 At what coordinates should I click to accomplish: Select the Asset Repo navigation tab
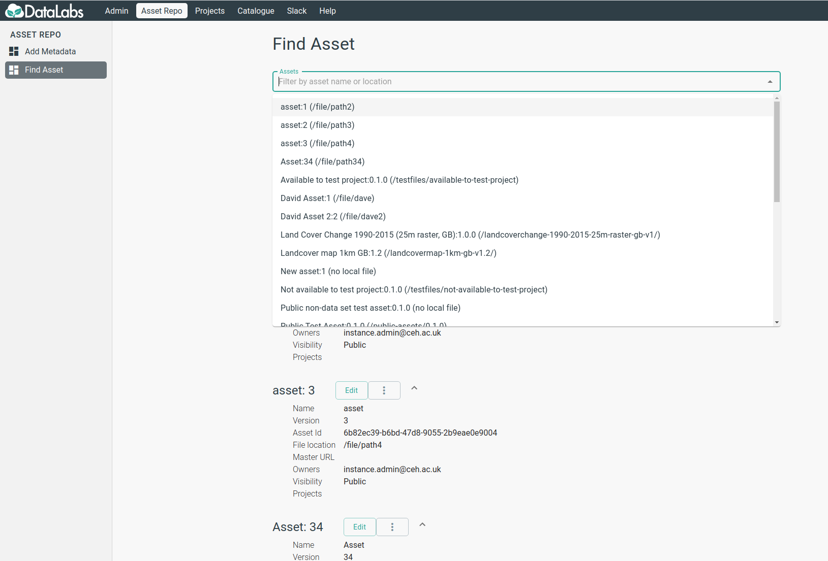(162, 11)
